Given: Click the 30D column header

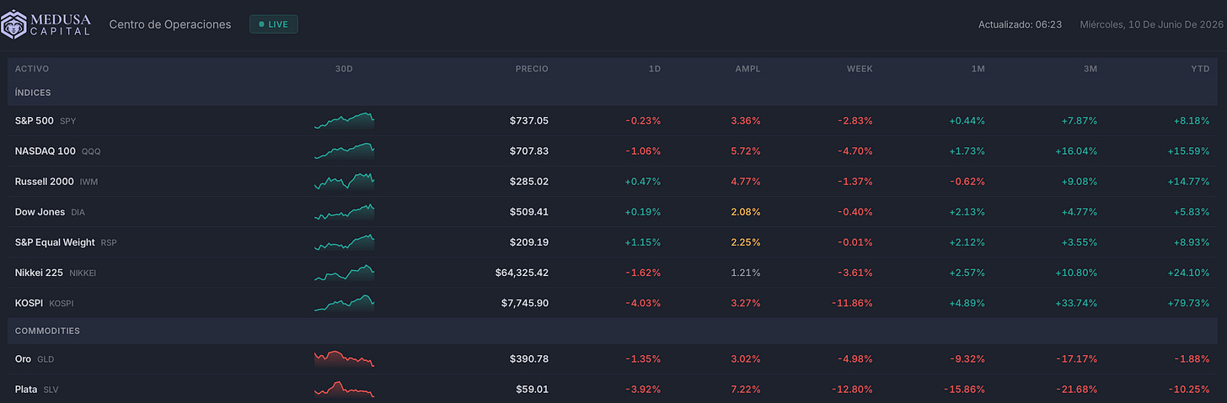Looking at the screenshot, I should click(x=344, y=69).
